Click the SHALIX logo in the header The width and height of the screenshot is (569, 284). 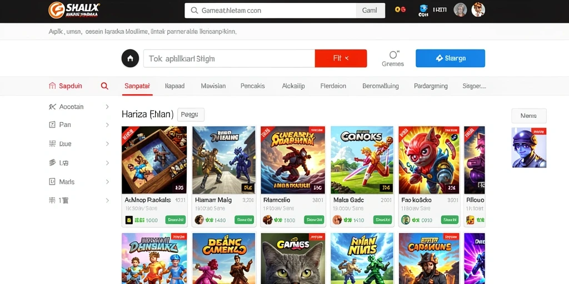(74, 10)
